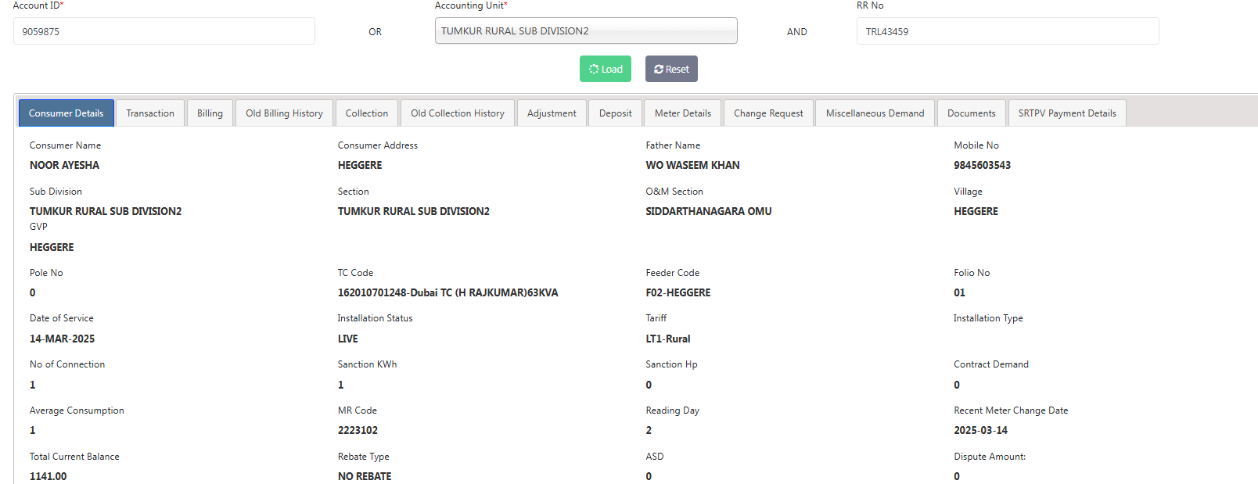View the Old Collection History tab
This screenshot has width=1258, height=484.
458,113
